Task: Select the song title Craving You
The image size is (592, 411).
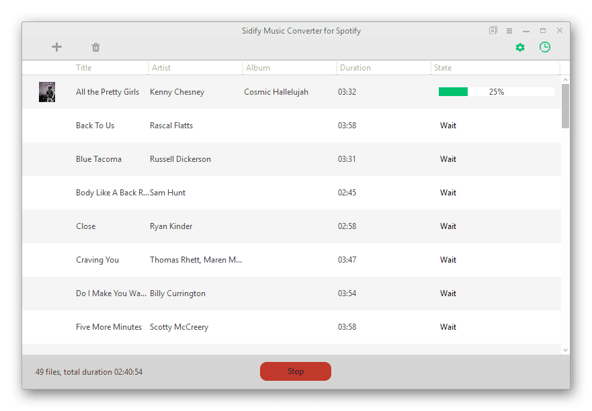Action: [97, 260]
